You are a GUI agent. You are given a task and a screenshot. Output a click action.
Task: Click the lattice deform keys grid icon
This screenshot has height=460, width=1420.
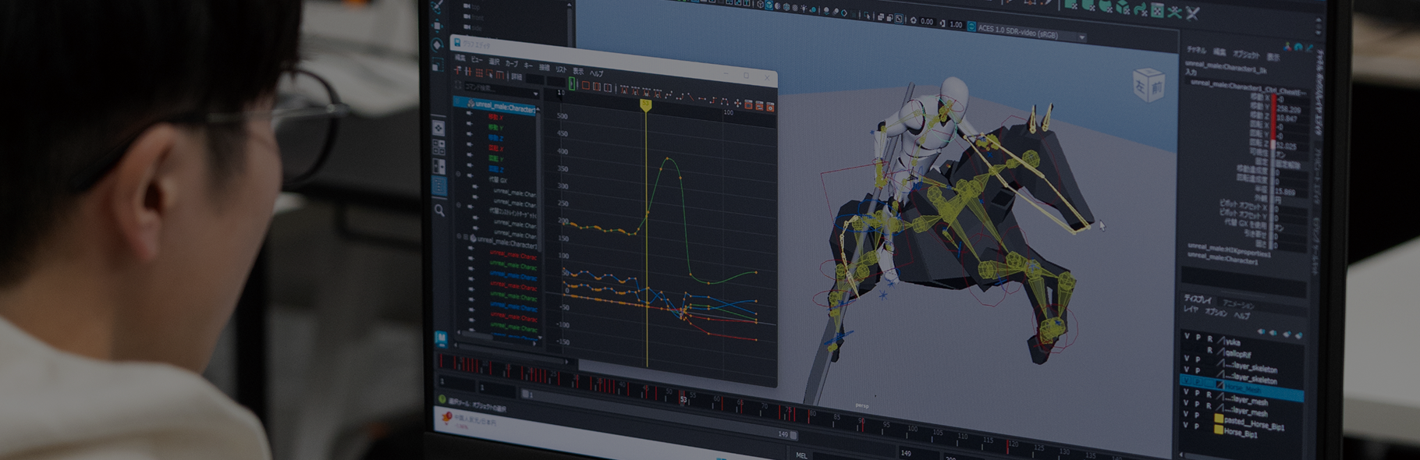(479, 73)
